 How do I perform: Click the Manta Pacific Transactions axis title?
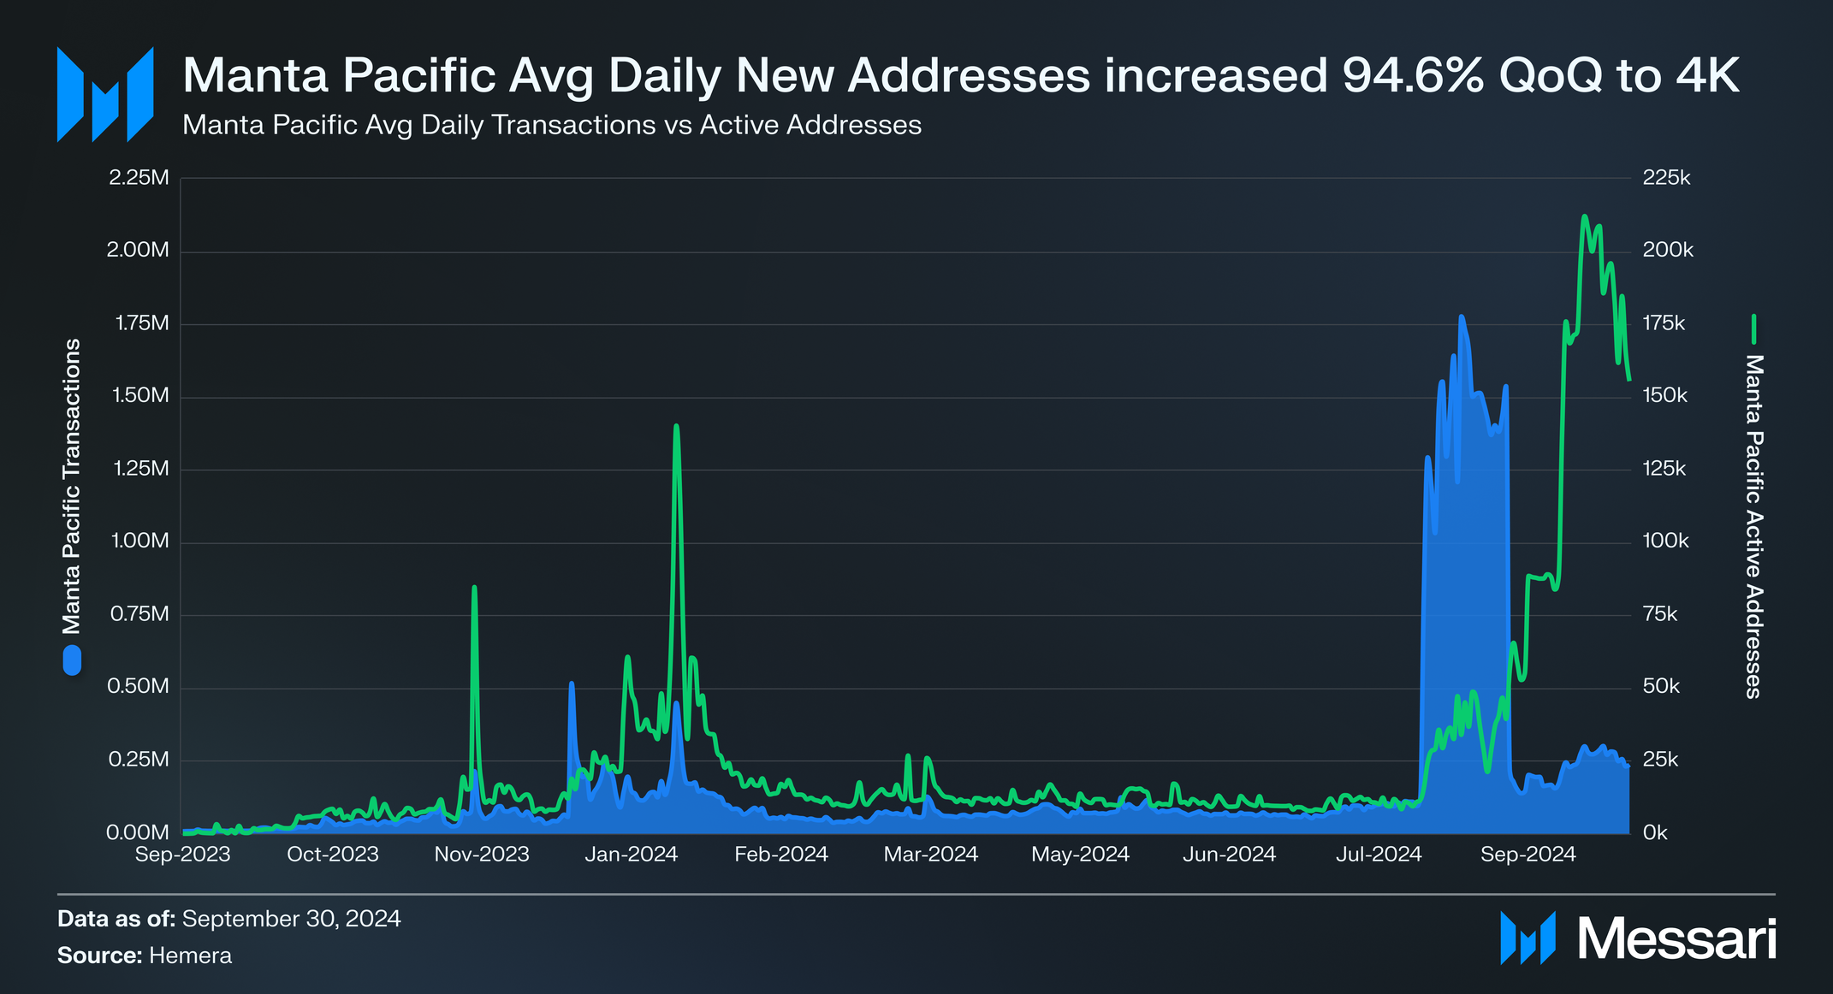[x=72, y=486]
